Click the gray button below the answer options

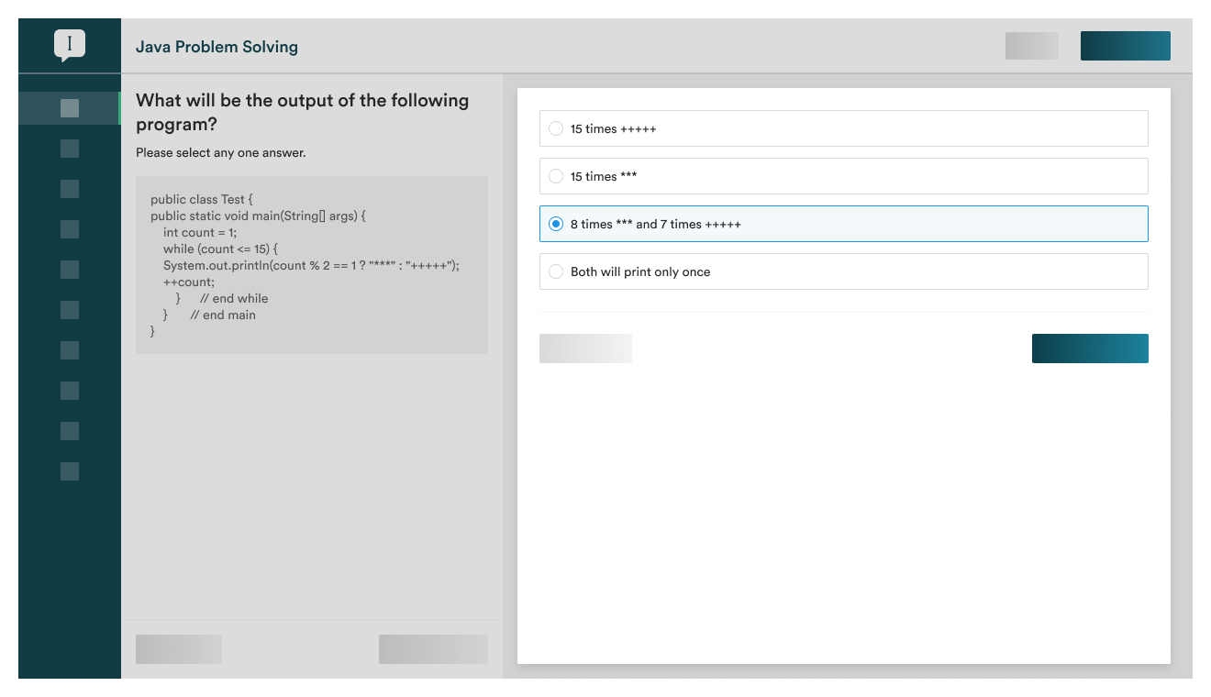(585, 348)
